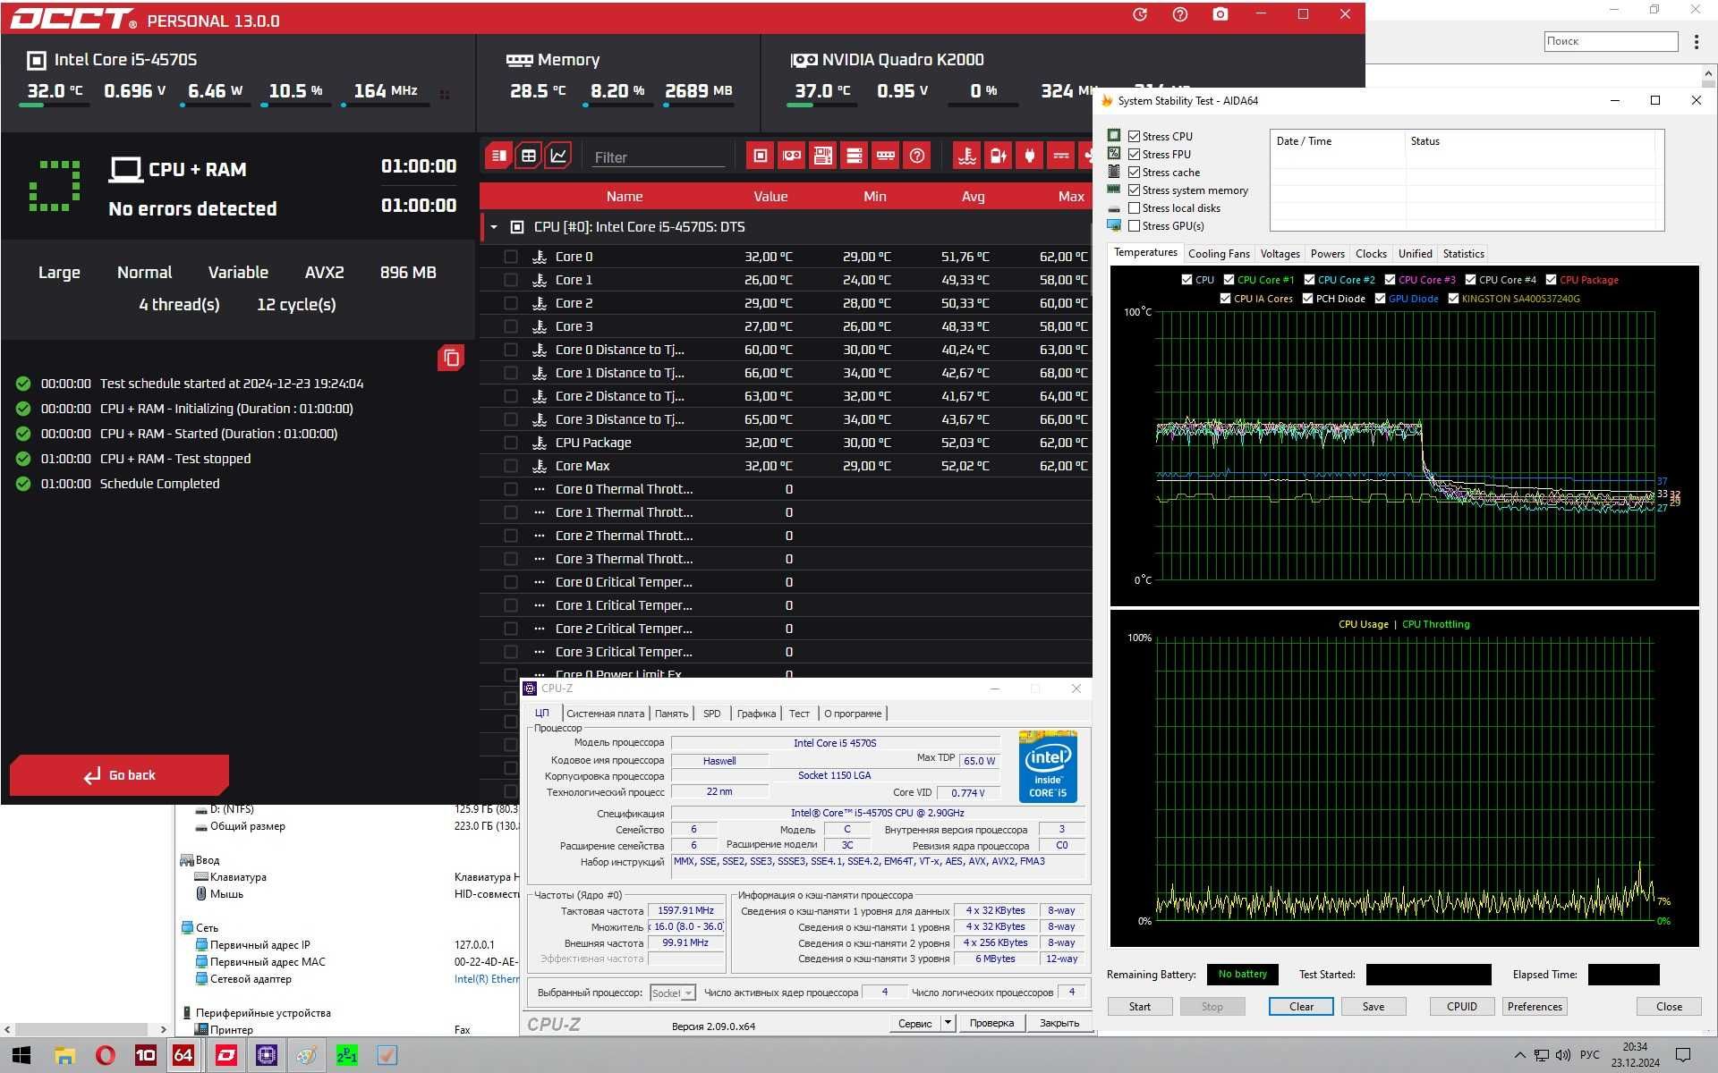Click the OCCT refresh icon in title bar
The width and height of the screenshot is (1718, 1073).
1140,14
